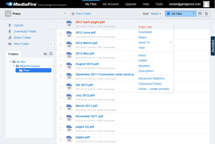215x144 pixels.
Task: Collapse the MediaFire Express tree node
Action: (x=14, y=66)
